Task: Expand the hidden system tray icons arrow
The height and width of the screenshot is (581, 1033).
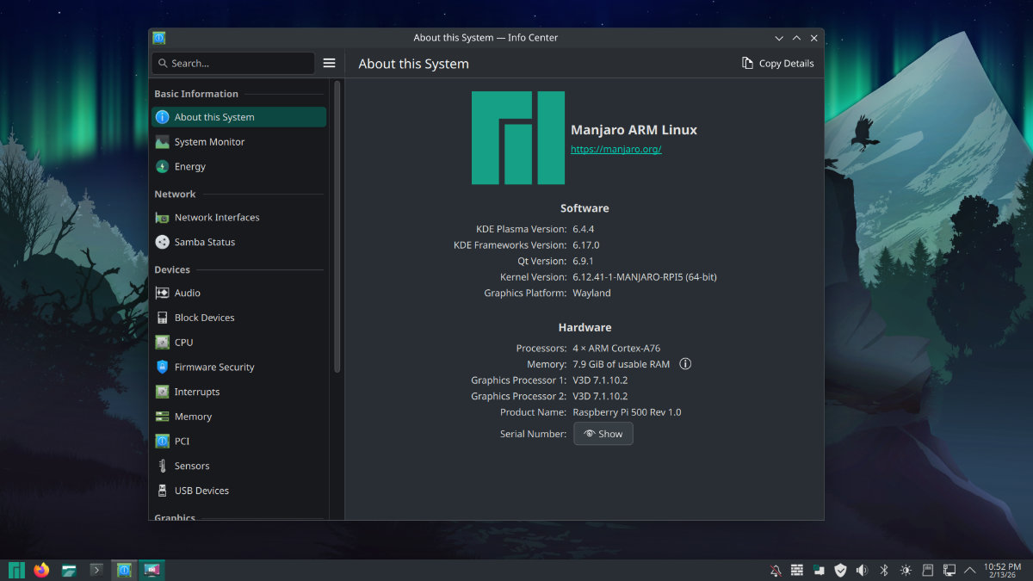Action: [x=970, y=570]
